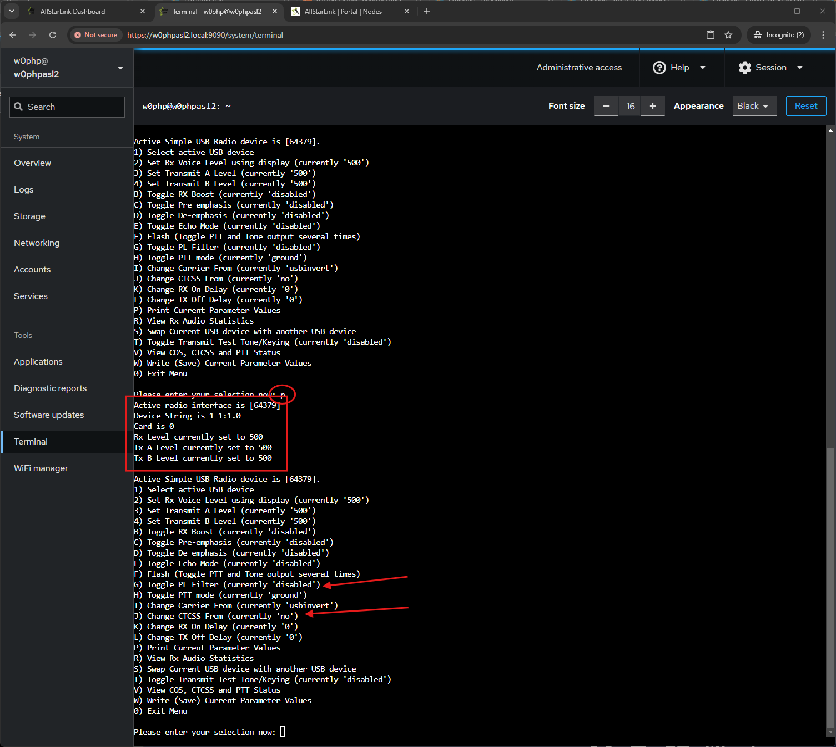The width and height of the screenshot is (836, 747).
Task: Open the tab search chevron
Action: pos(12,11)
